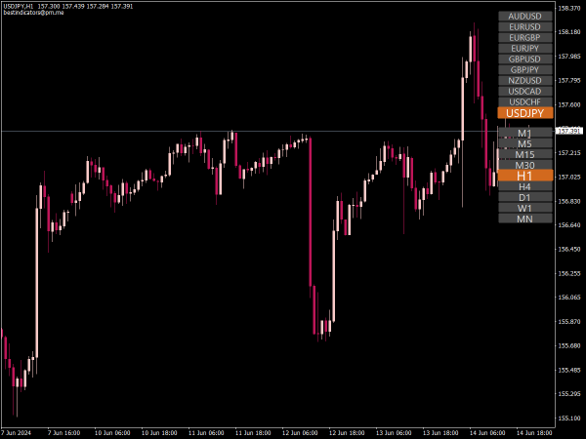Click the 10 Jun 06:00 time label
586x439 pixels.
click(112, 433)
